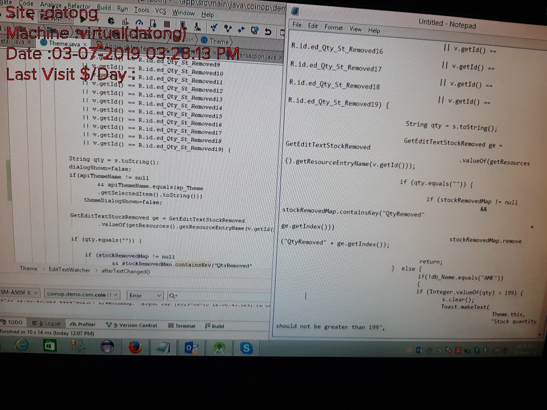The height and width of the screenshot is (410, 547).
Task: Switch to Theme.java editor tab
Action: pos(63,43)
